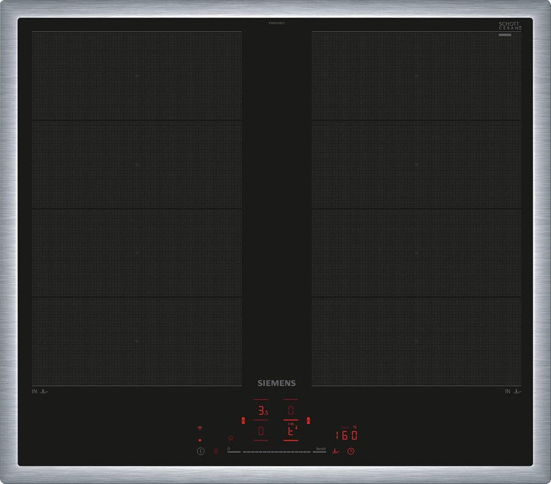Select front-left cooking zone display
Viewport: 551px width, 484px height.
[261, 431]
